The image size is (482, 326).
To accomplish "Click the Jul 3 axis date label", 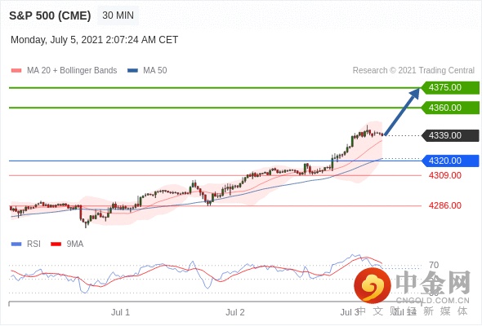I will [350, 312].
